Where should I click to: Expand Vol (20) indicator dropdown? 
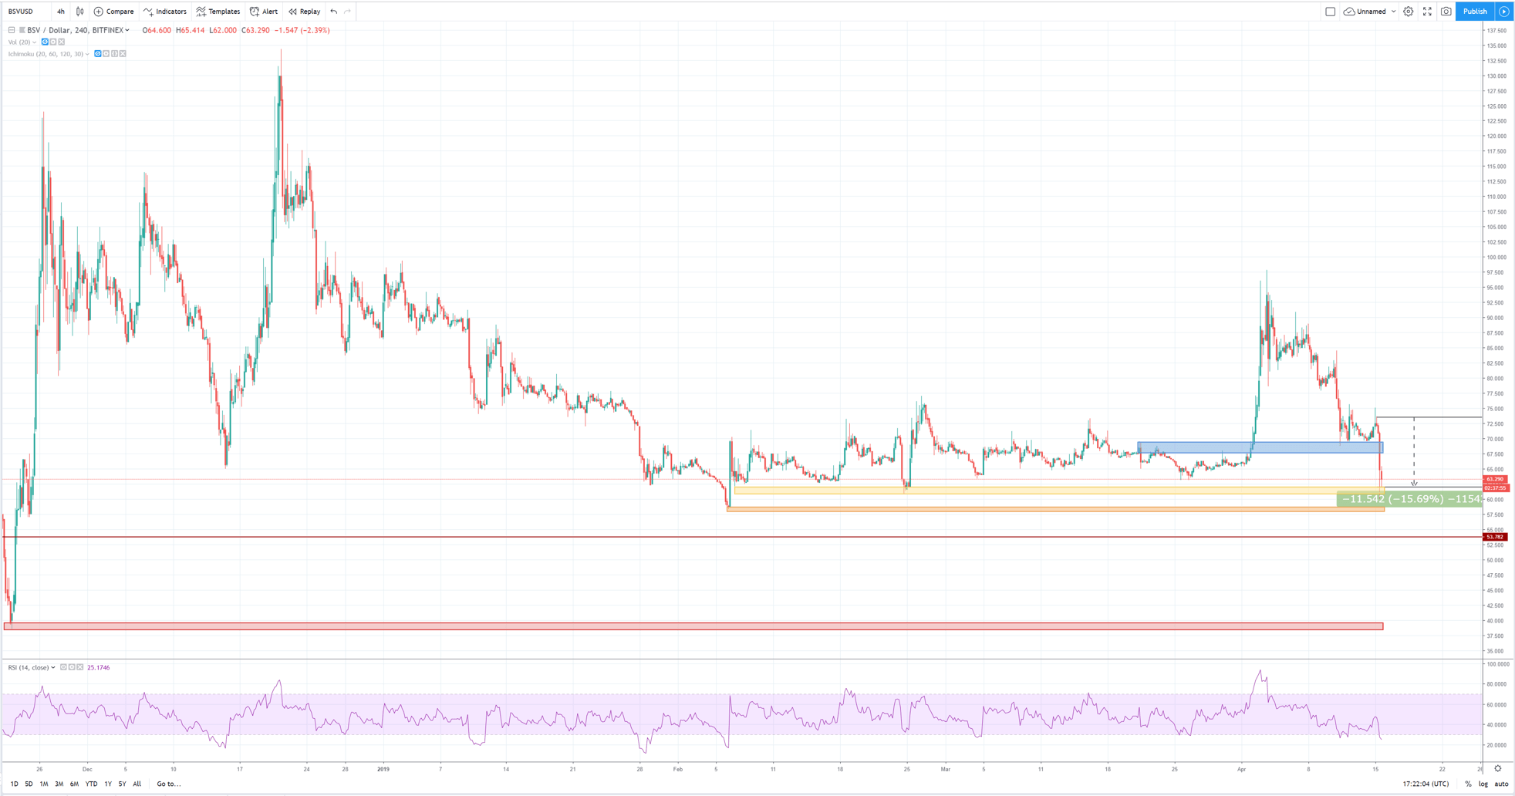[35, 42]
